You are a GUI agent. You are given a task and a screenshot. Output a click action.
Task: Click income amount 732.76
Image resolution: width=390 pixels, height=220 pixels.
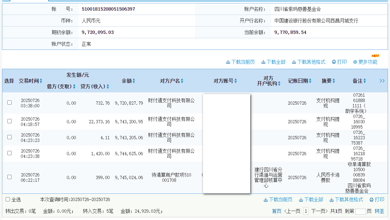103,103
